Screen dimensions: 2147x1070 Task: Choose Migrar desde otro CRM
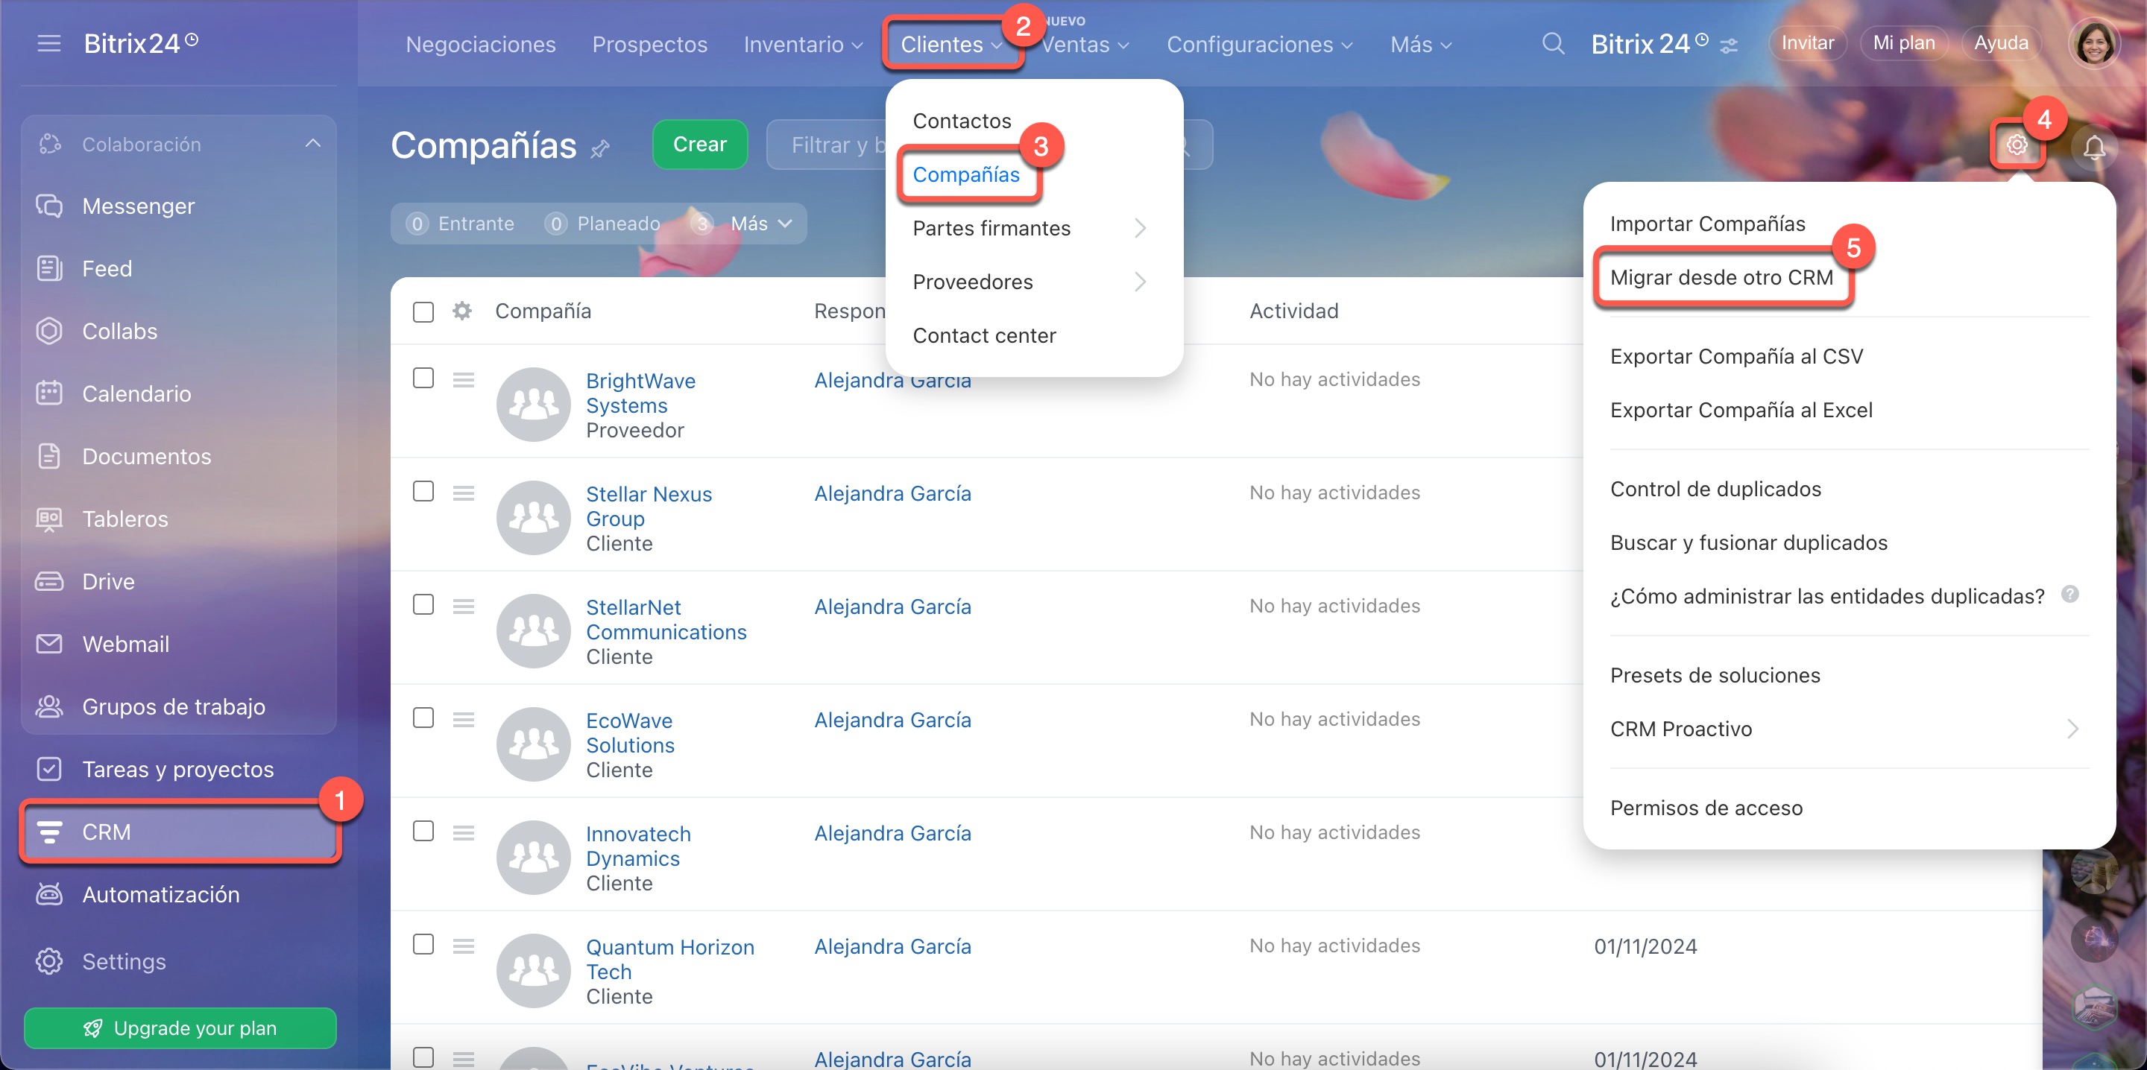point(1722,277)
